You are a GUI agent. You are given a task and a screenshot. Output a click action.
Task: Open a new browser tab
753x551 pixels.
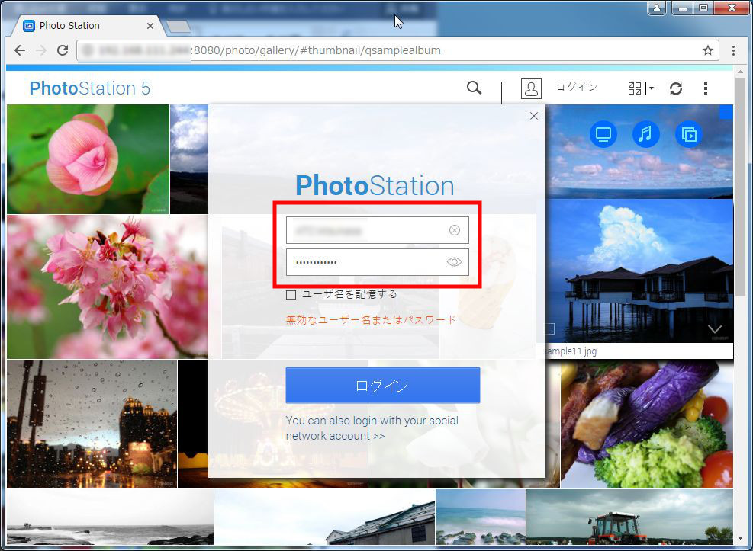pyautogui.click(x=179, y=27)
